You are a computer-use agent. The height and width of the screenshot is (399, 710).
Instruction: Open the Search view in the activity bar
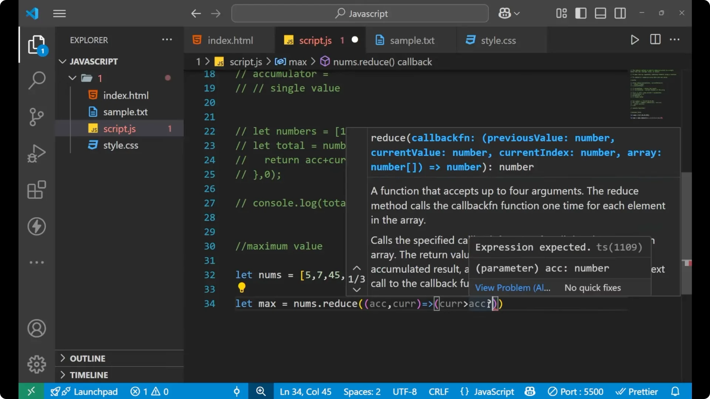(36, 80)
